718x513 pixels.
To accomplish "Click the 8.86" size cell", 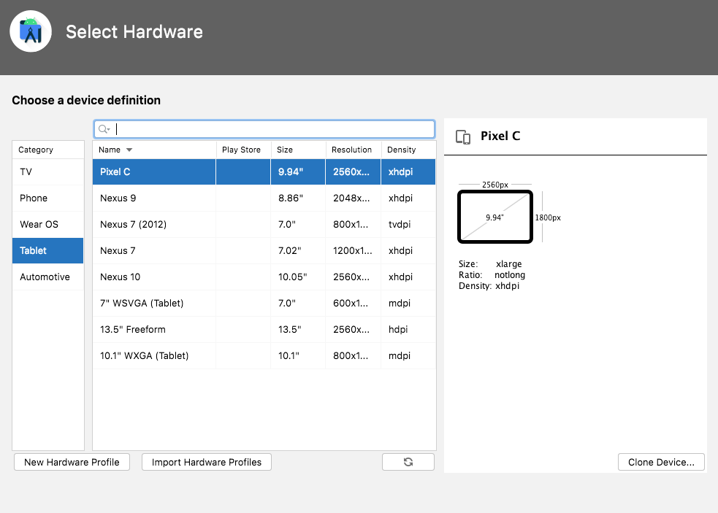I will click(298, 198).
